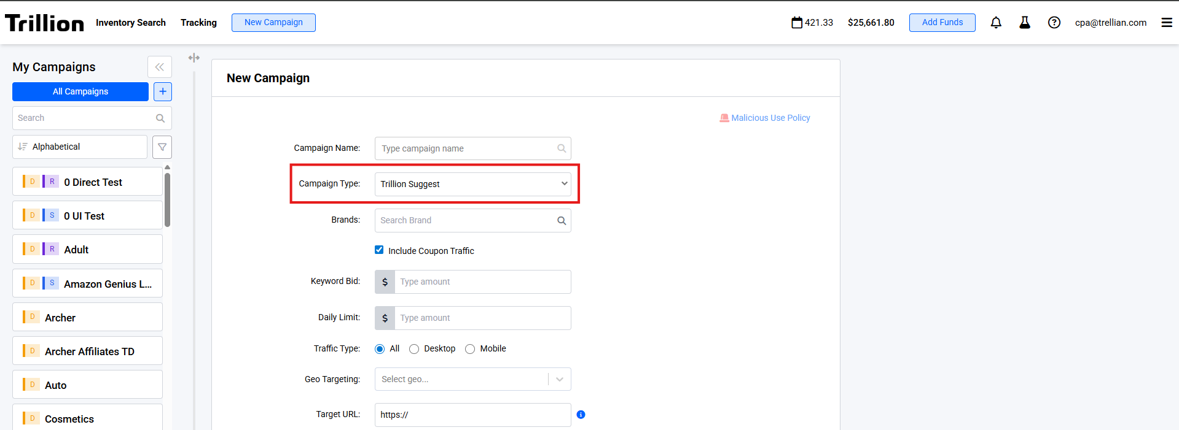Select Mobile traffic type
Screen dimensions: 1179x430
pyautogui.click(x=470, y=349)
